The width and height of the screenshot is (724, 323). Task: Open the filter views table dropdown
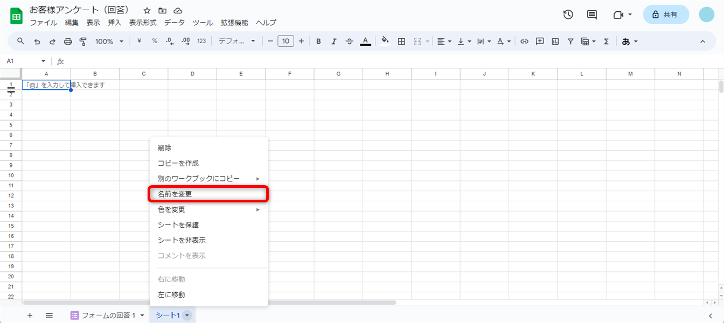pos(588,41)
